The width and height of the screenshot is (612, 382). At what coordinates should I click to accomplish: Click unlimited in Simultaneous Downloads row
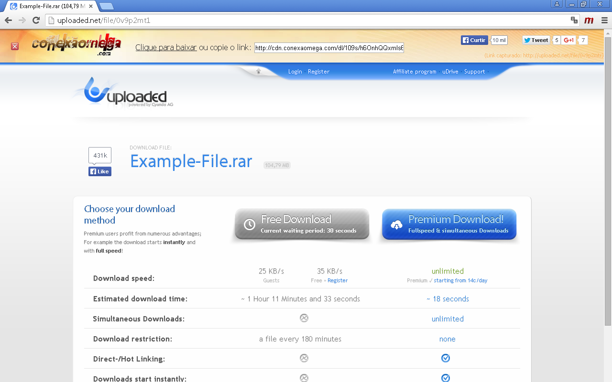tap(448, 319)
